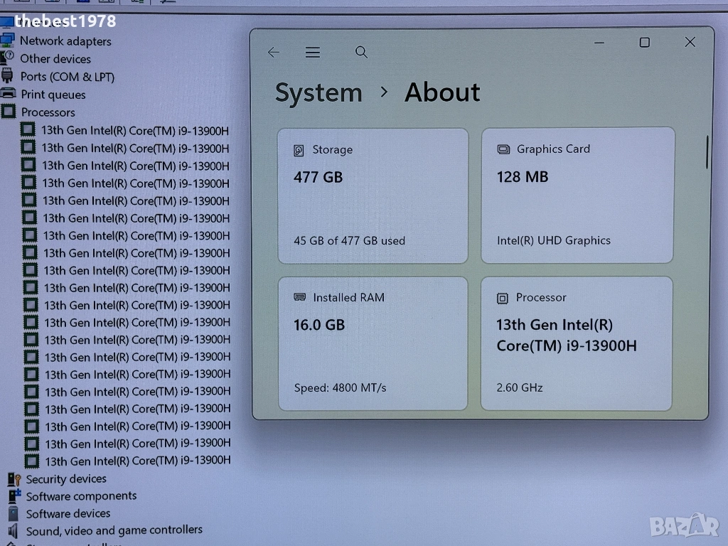
Task: Open the hamburger navigation menu
Action: 313,53
